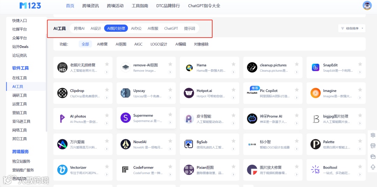Click the back-to-top arrow icon
Screen dimensions: 377x187
pos(373,166)
